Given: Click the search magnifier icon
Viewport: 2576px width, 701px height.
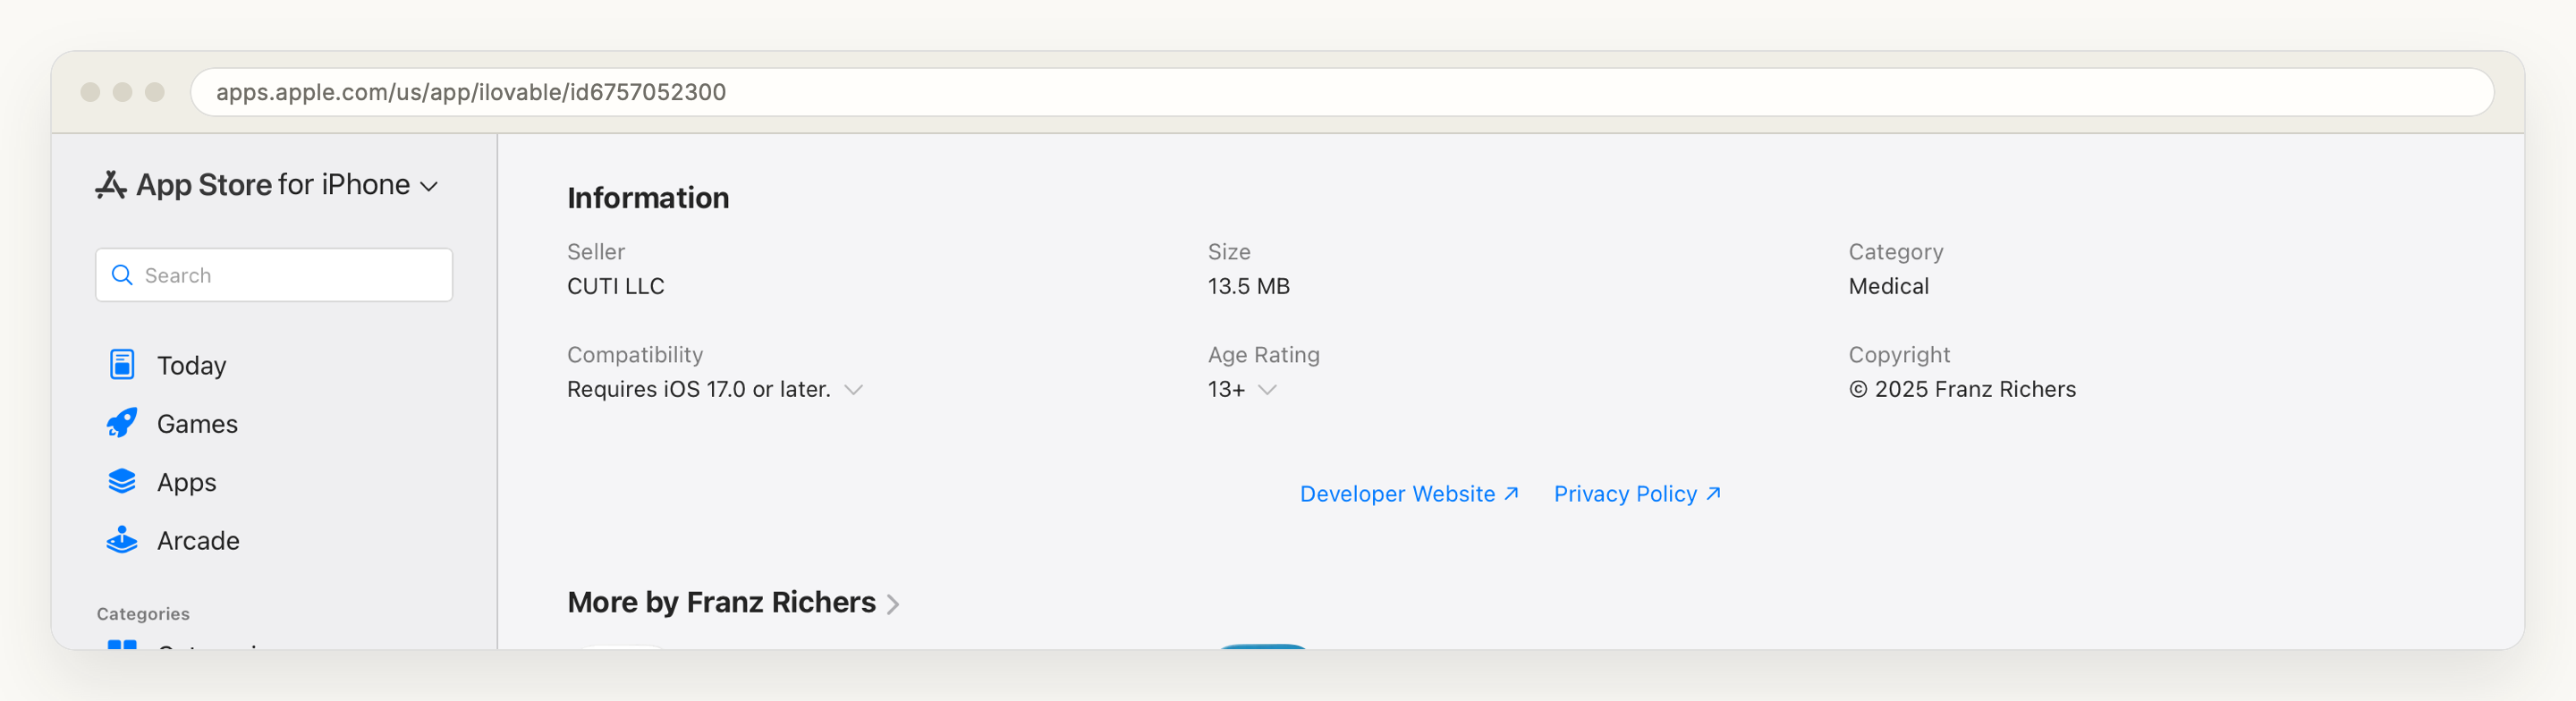Looking at the screenshot, I should pos(122,275).
